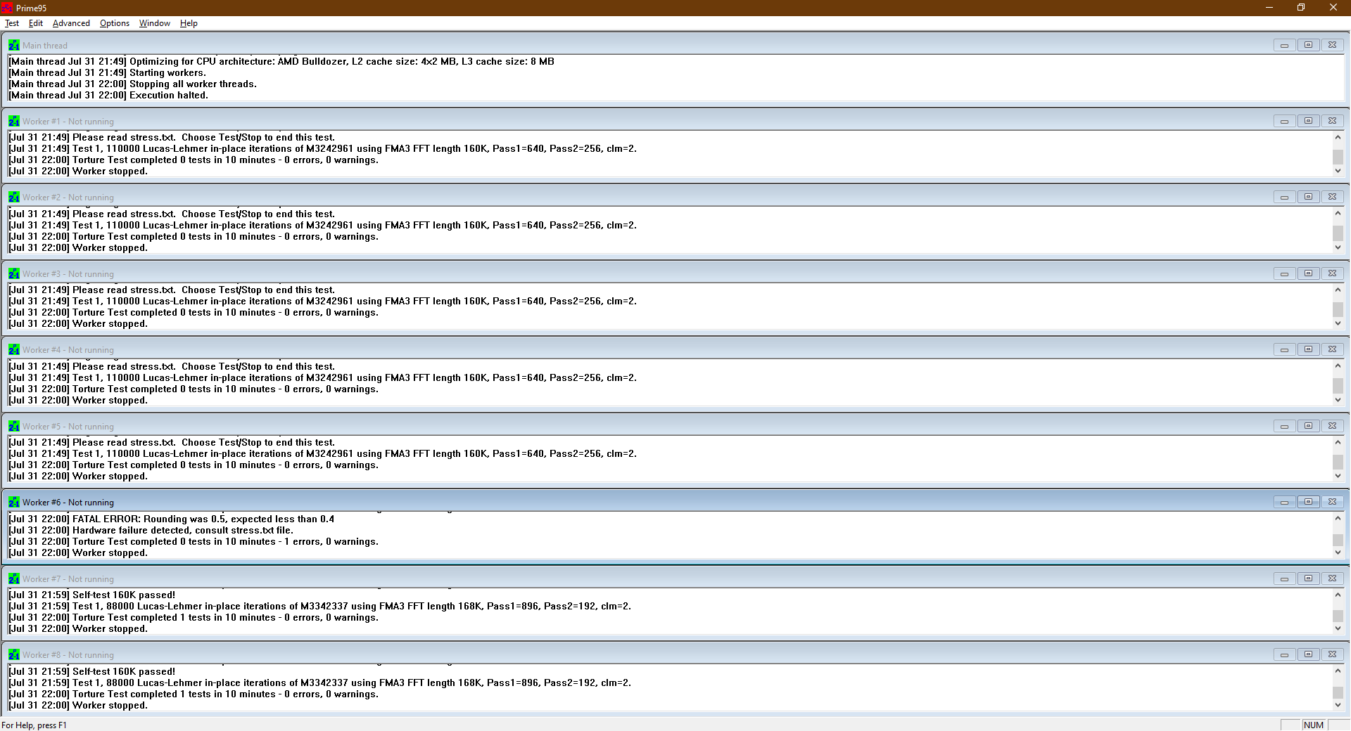Image resolution: width=1351 pixels, height=731 pixels.
Task: Click 'Hardware failure detected' line in Worker #6
Action: pyautogui.click(x=151, y=531)
